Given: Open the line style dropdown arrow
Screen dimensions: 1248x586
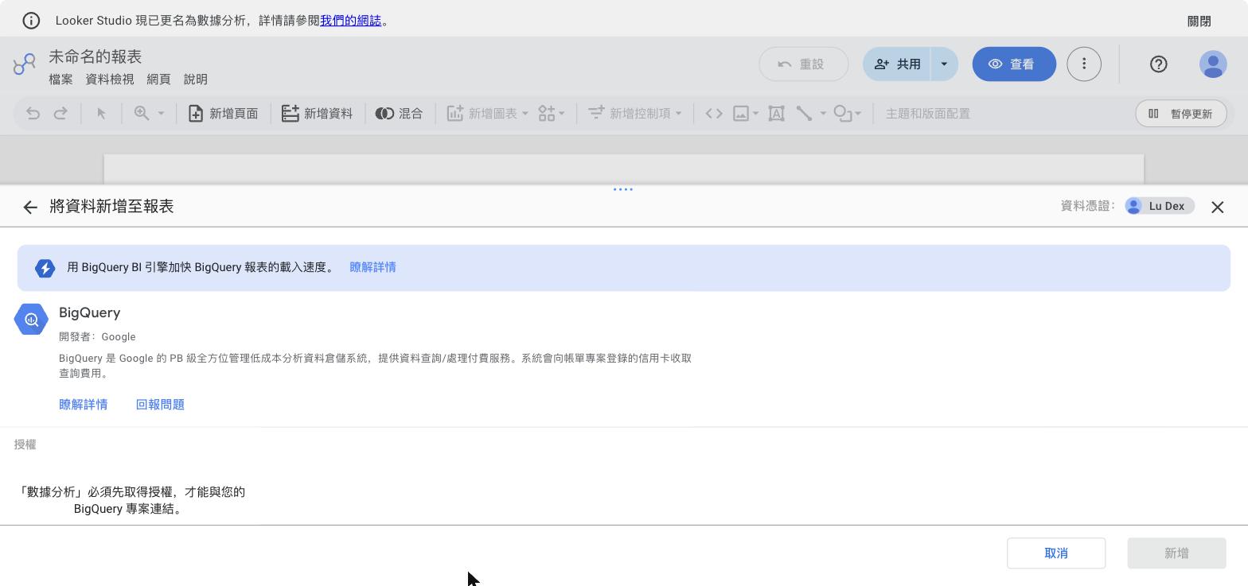Looking at the screenshot, I should pyautogui.click(x=823, y=114).
